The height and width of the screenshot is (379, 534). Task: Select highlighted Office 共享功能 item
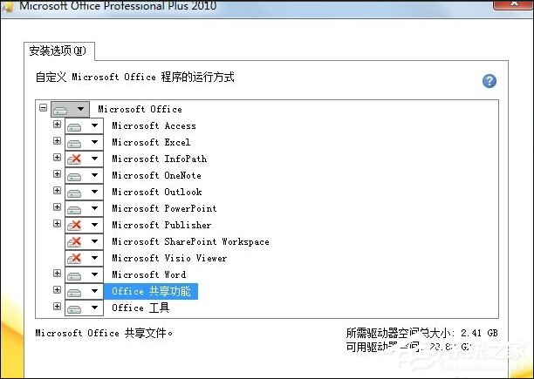[151, 291]
